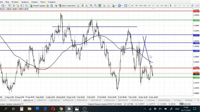
Task: Switch to the USDCAD,H4 chart tab
Action: pos(96,100)
